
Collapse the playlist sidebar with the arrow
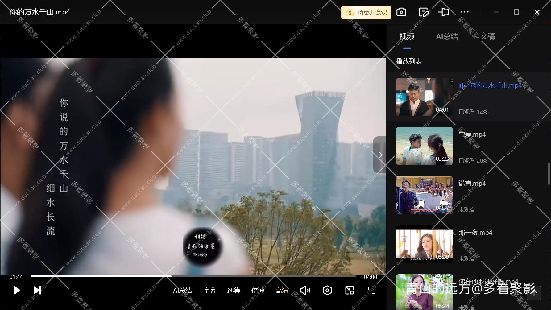(x=380, y=155)
